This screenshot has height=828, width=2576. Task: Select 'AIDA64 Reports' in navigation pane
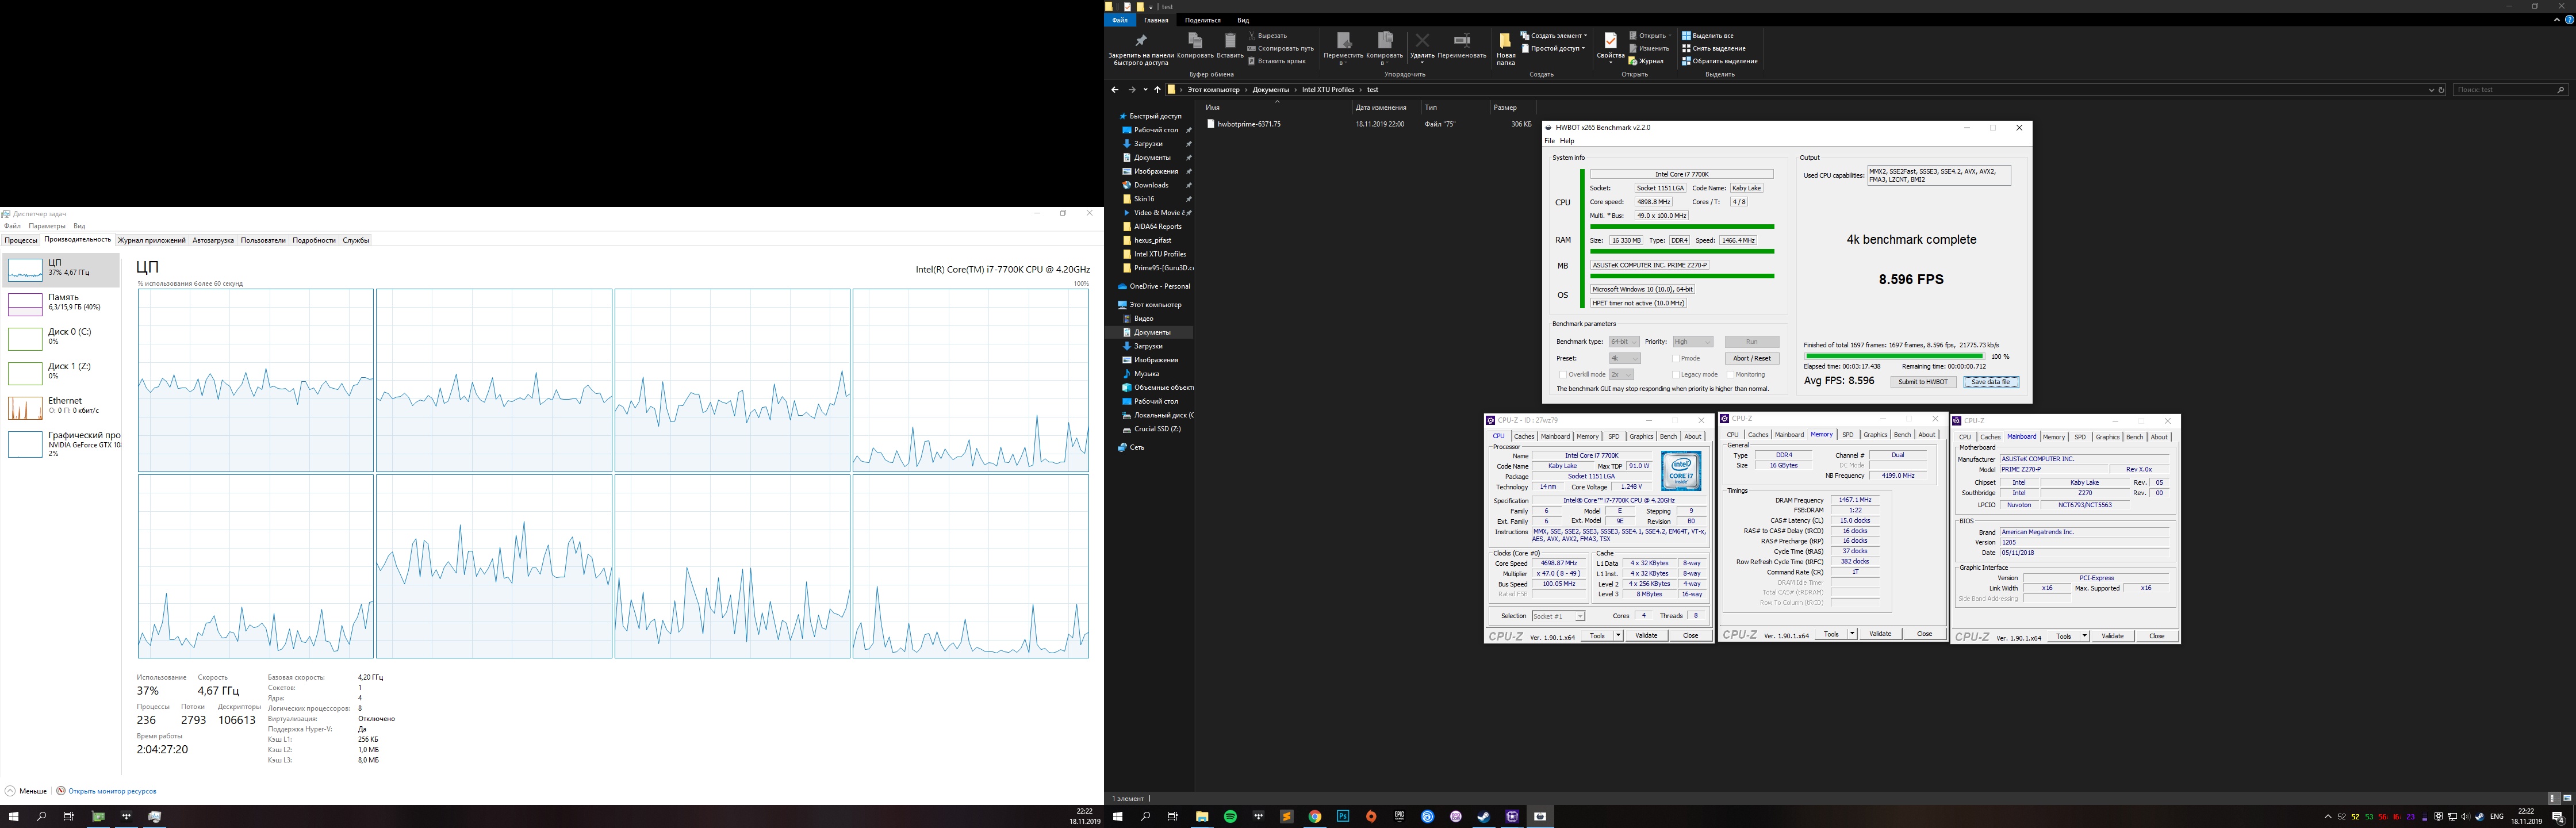(1158, 227)
